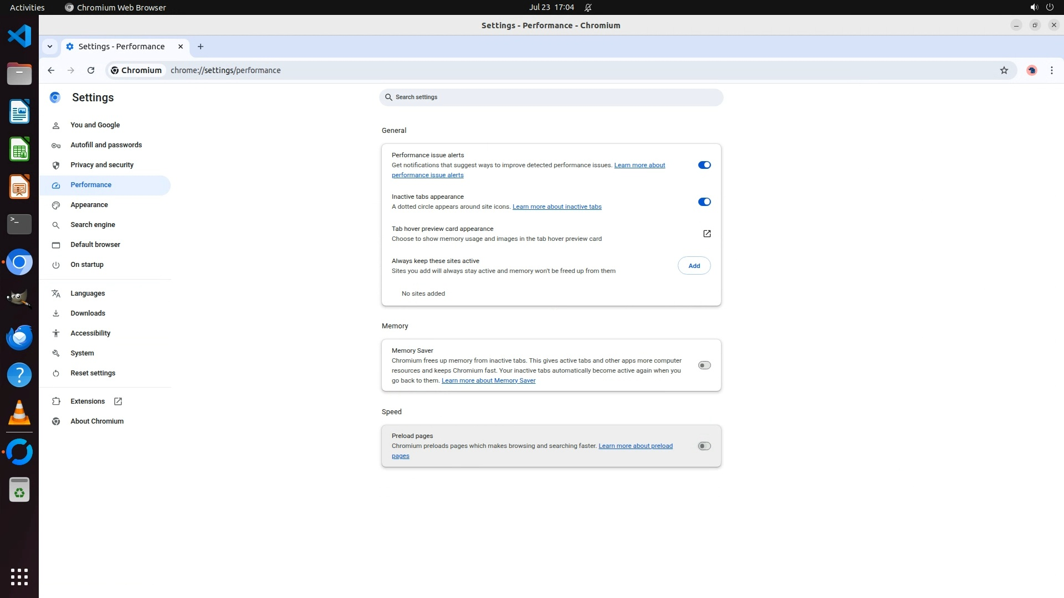Bookmark this page with star icon
The height and width of the screenshot is (598, 1064).
pos(1004,70)
